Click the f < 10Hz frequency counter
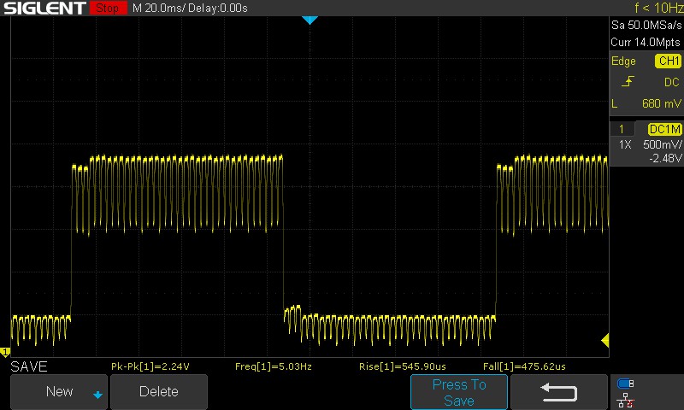Image resolution: width=684 pixels, height=410 pixels. point(658,8)
